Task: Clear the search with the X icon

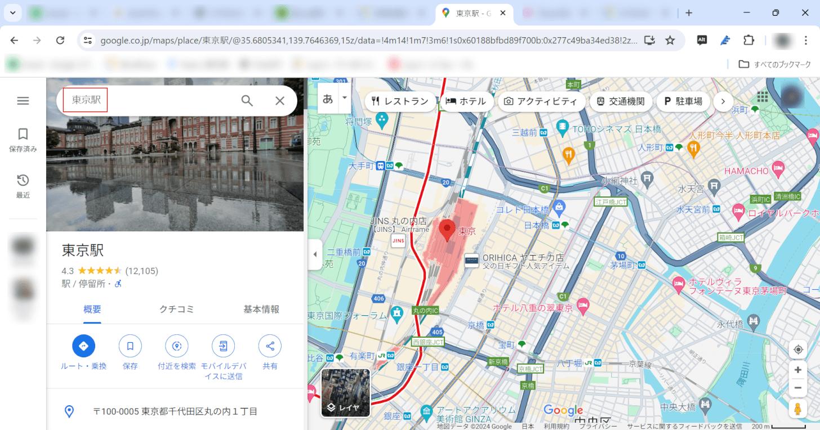Action: coord(280,101)
